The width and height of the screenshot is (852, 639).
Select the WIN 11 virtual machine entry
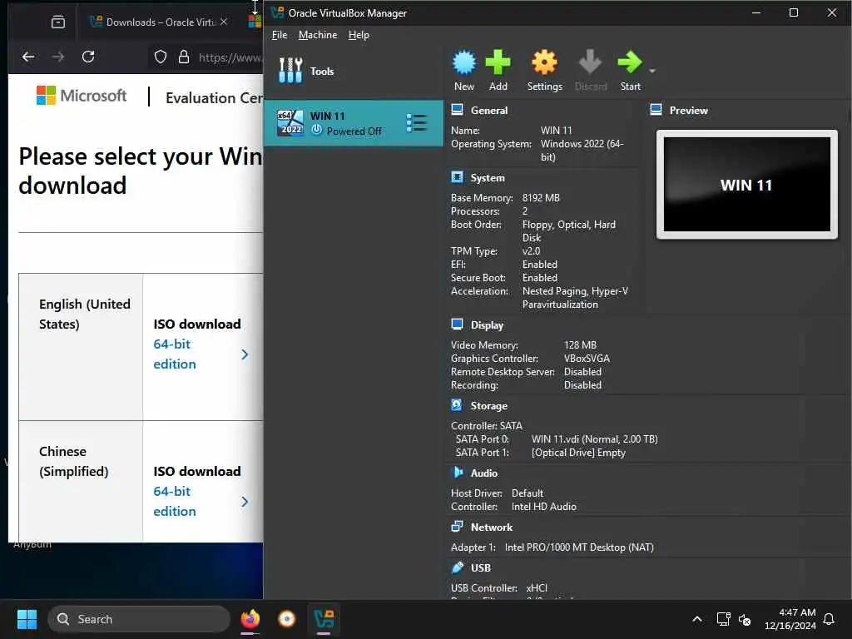click(x=353, y=123)
